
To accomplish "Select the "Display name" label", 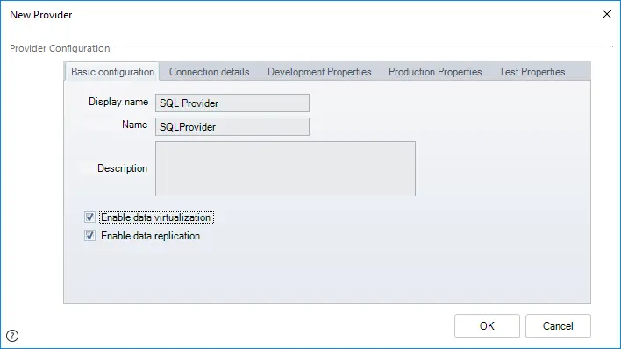I will click(x=118, y=102).
